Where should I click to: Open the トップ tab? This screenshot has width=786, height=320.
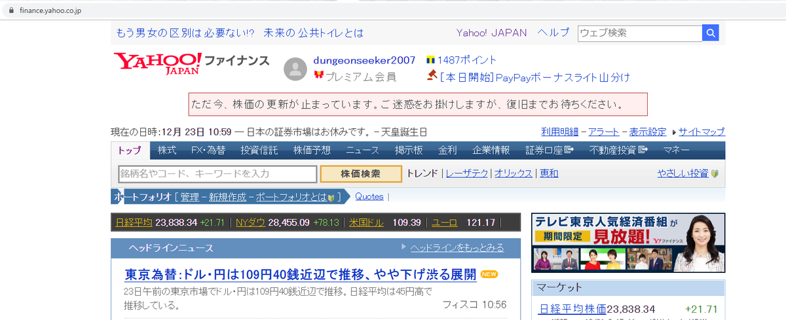(130, 150)
